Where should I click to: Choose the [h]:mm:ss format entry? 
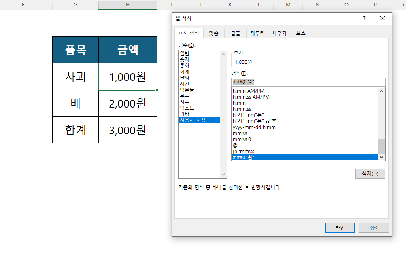244,151
